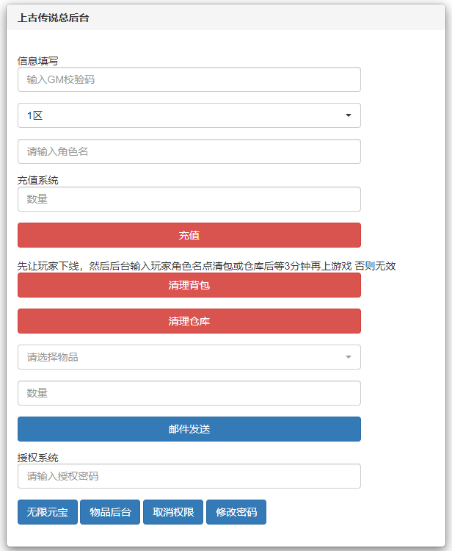Click the 信息填写 label
The height and width of the screenshot is (551, 452).
[x=38, y=61]
